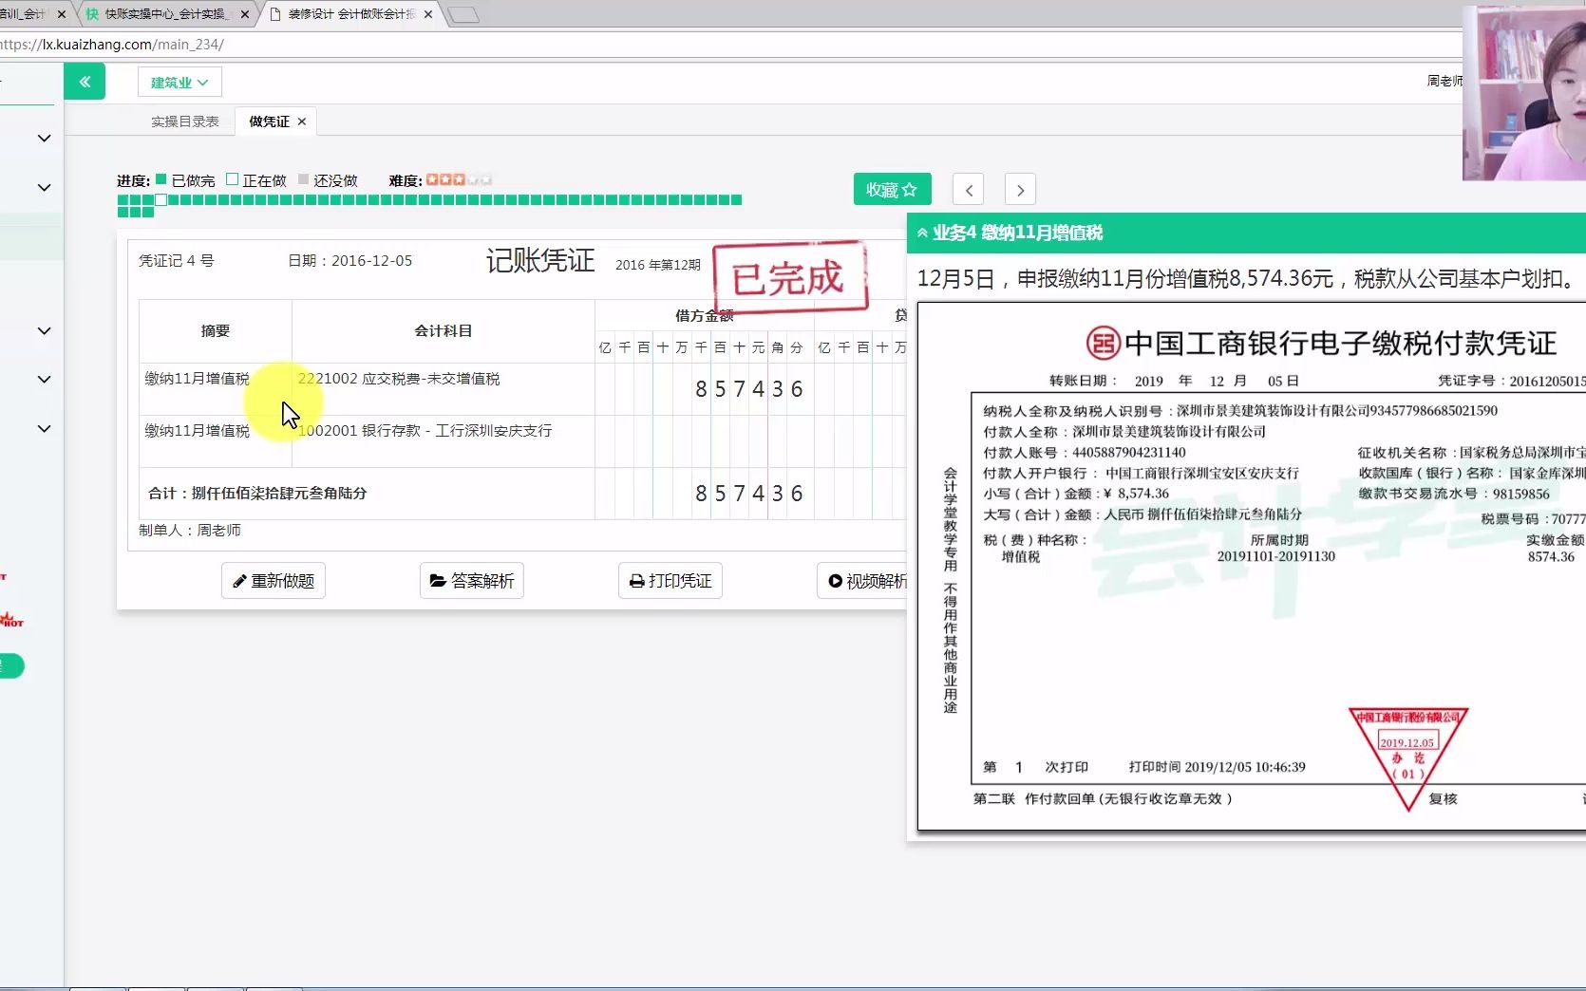Click the 摘要 column header
This screenshot has height=991, width=1586.
click(x=216, y=331)
